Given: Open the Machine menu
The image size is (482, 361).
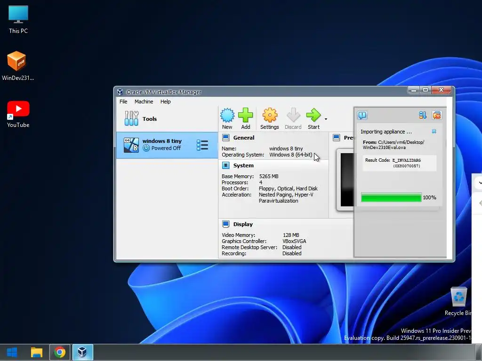Looking at the screenshot, I should tap(144, 102).
